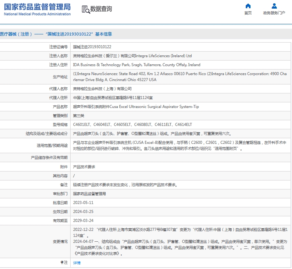The height and width of the screenshot is (269, 292).
Task: Click the 型号规格 label
Action: pyautogui.click(x=60, y=125)
